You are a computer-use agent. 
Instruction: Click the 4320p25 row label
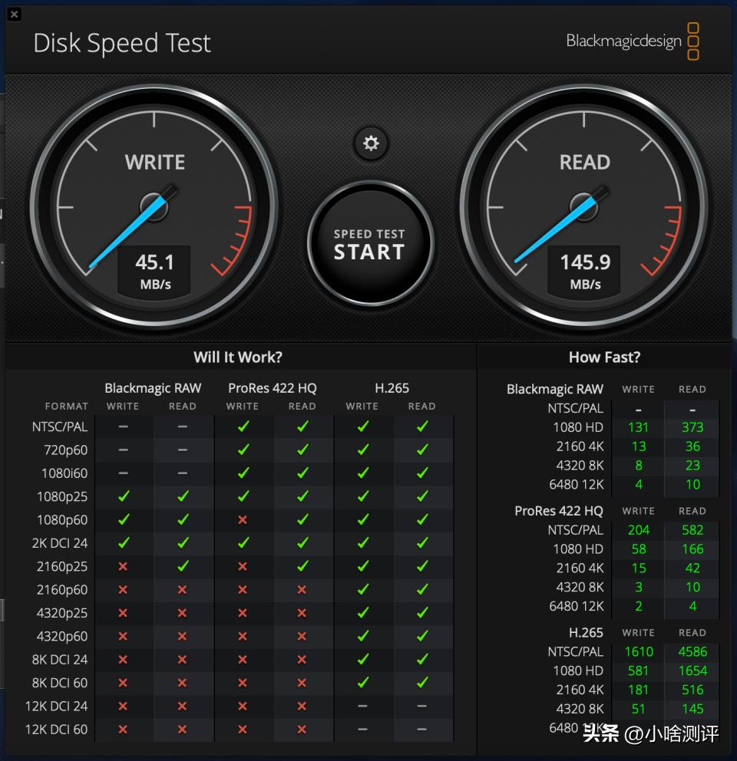pos(62,613)
